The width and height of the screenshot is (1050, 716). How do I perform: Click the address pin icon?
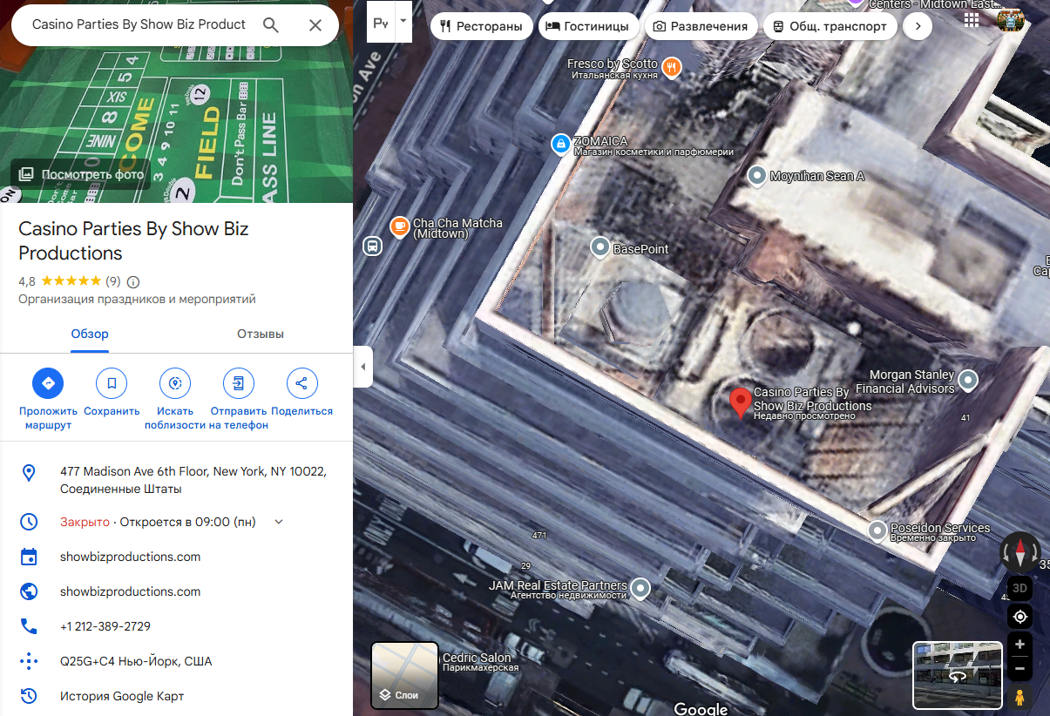point(29,472)
